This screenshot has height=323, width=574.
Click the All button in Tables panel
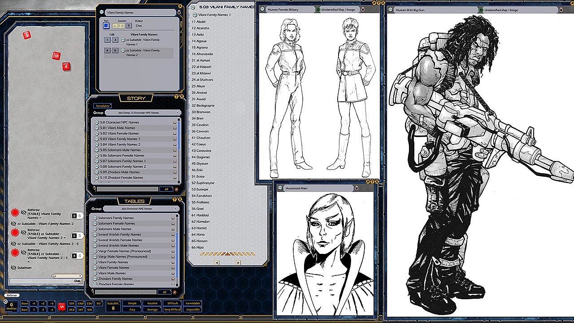coord(165,292)
